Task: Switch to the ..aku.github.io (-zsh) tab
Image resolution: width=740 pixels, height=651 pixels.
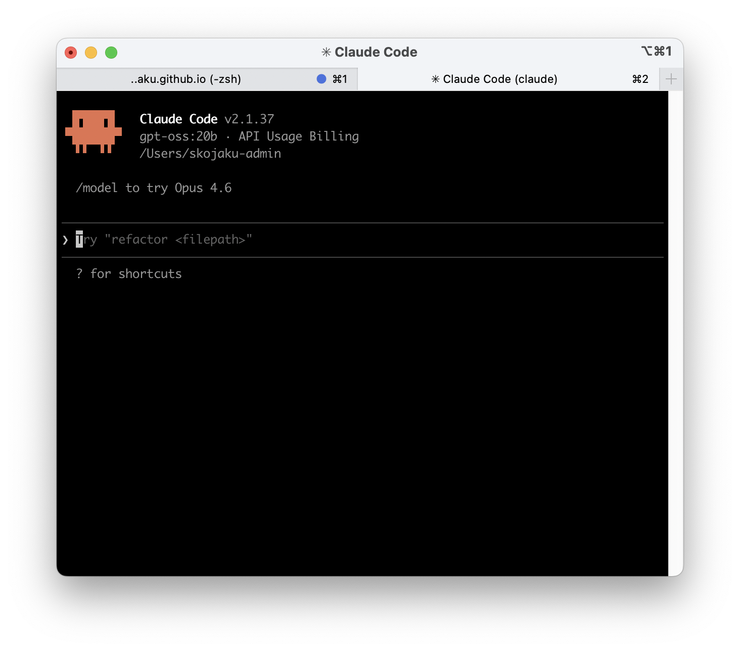Action: coord(186,79)
